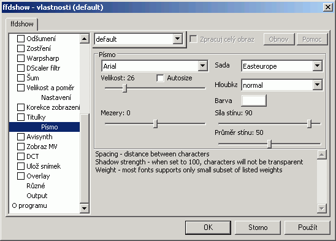Enable the Warpsharp checkbox
The height and width of the screenshot is (241, 336).
(21, 58)
